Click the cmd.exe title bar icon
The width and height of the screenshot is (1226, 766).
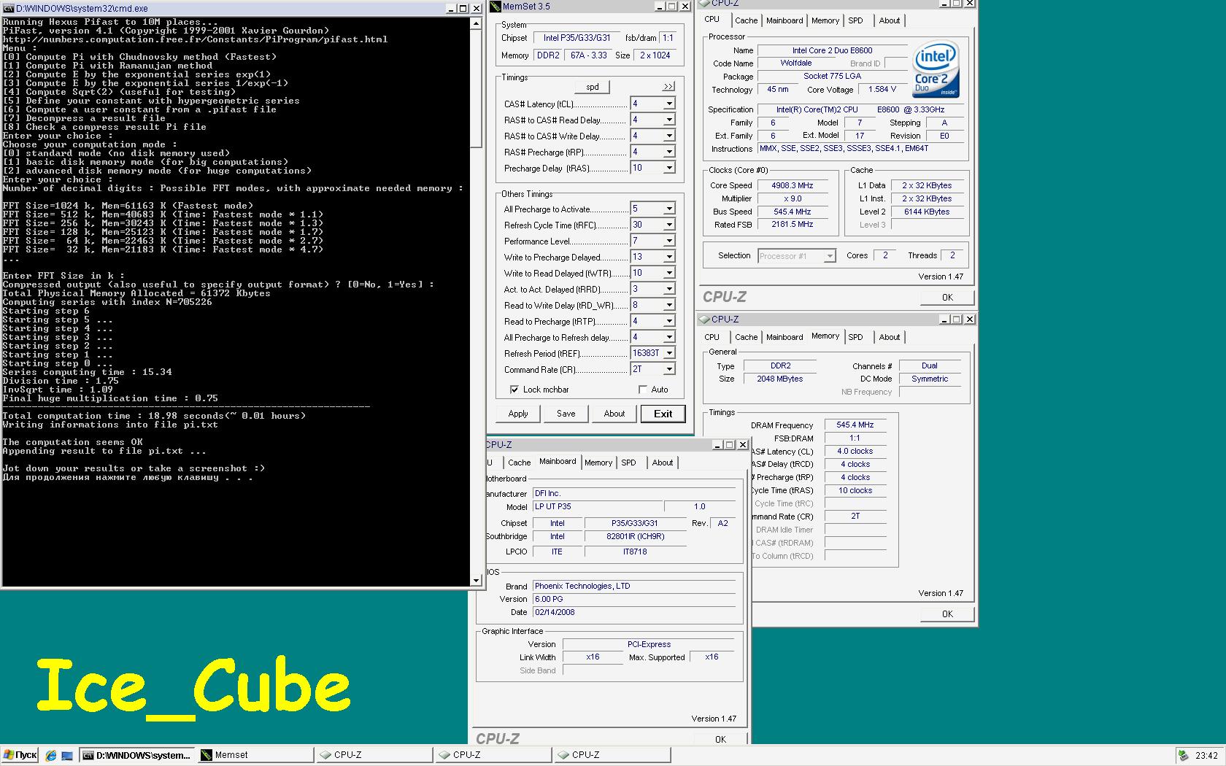point(8,8)
